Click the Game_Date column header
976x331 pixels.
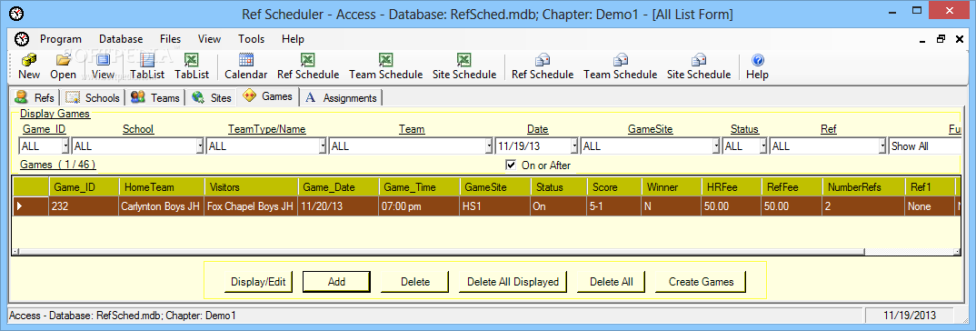[x=338, y=187]
